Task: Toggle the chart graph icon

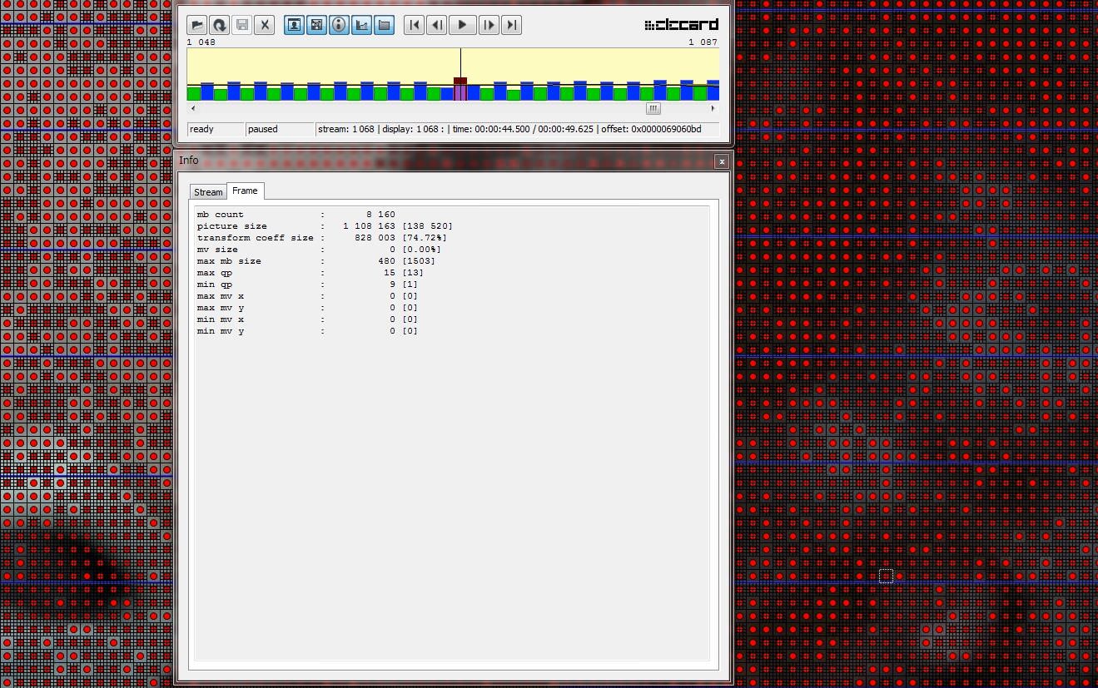Action: tap(361, 25)
